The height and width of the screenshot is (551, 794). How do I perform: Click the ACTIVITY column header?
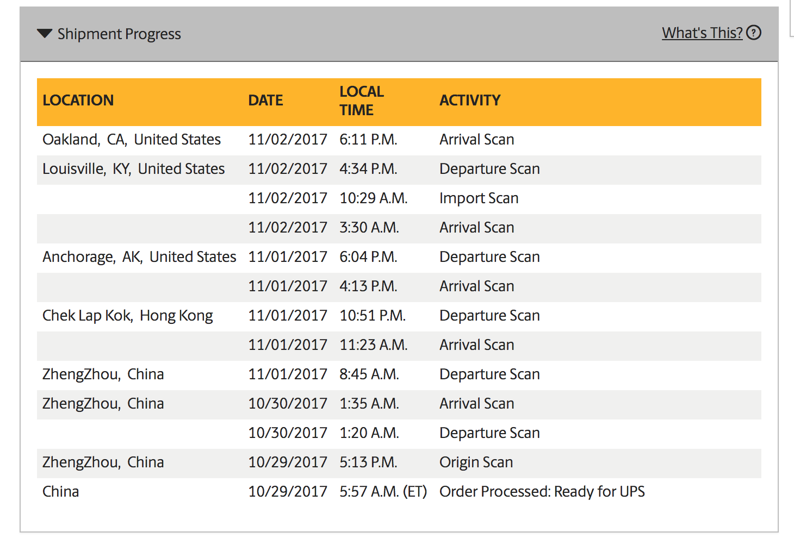[470, 101]
